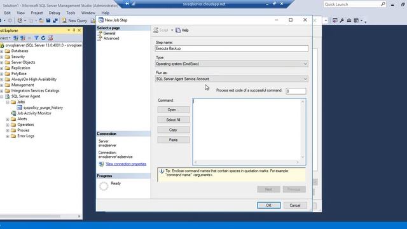Click the window layout icon in toolbar
Screen dimensions: 407x229
coord(356,20)
